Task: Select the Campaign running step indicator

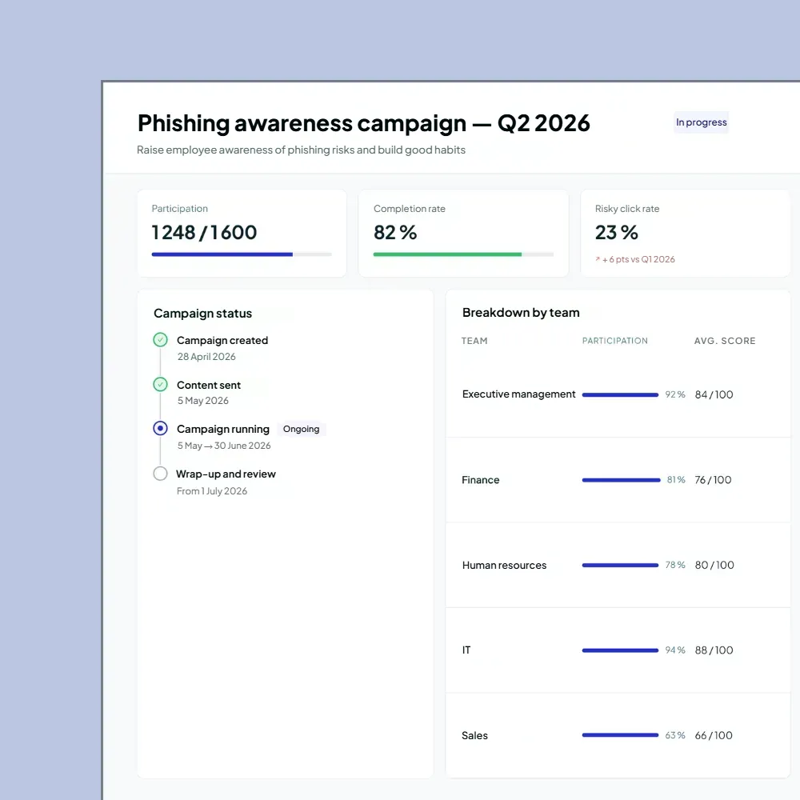Action: 160,428
